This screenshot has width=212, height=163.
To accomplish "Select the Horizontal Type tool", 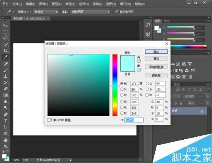I will click(6, 121).
